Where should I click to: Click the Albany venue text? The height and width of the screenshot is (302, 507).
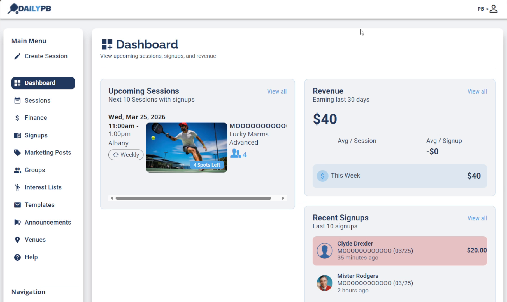coord(118,143)
